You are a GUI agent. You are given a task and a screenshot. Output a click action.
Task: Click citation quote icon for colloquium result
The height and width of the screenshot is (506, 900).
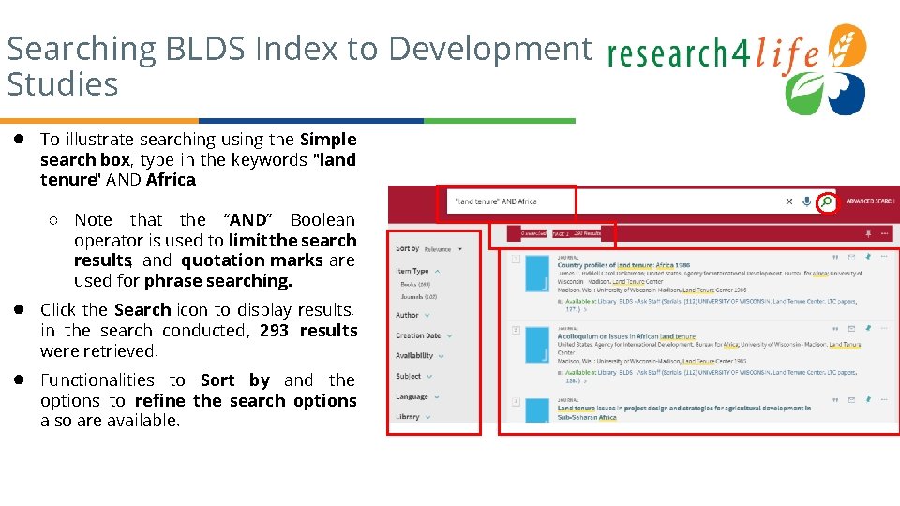[835, 328]
